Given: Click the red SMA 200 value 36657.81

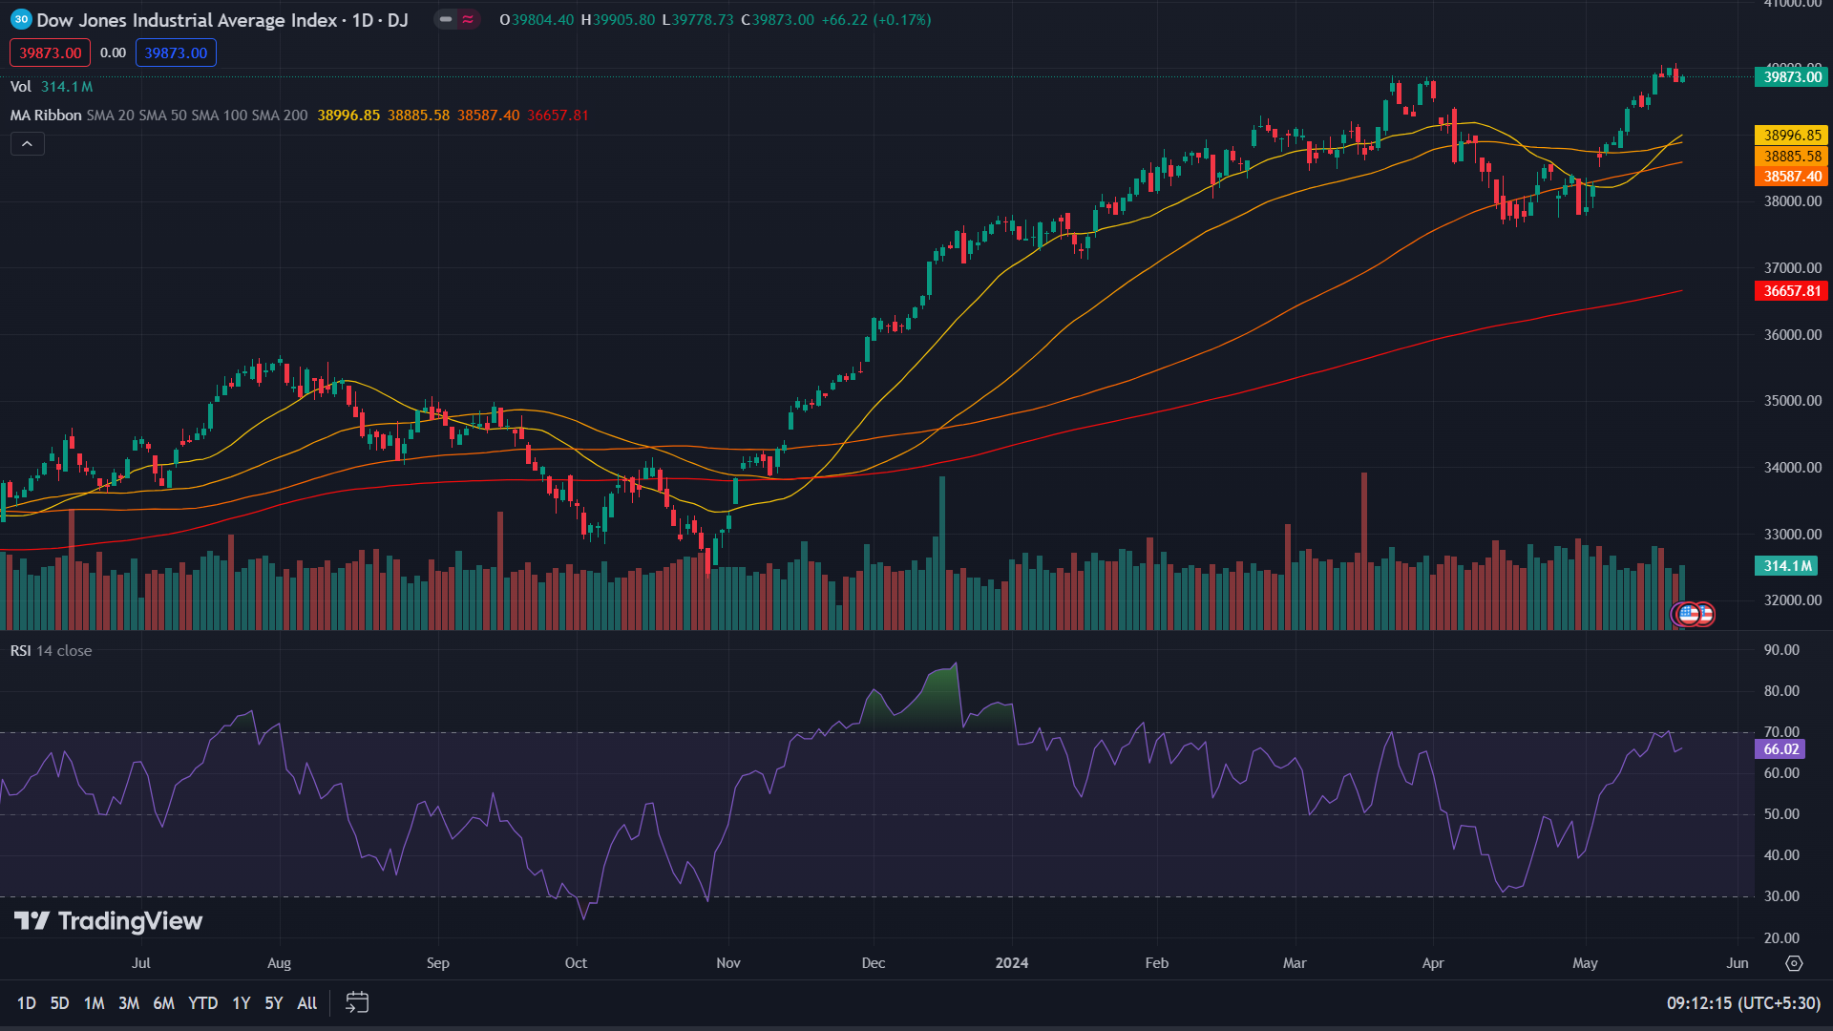Looking at the screenshot, I should (558, 116).
